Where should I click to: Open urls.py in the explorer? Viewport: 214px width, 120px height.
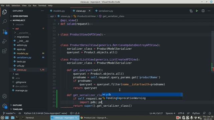[21, 66]
